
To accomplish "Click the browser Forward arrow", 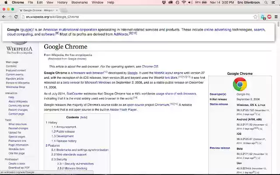I will (x=10, y=17).
